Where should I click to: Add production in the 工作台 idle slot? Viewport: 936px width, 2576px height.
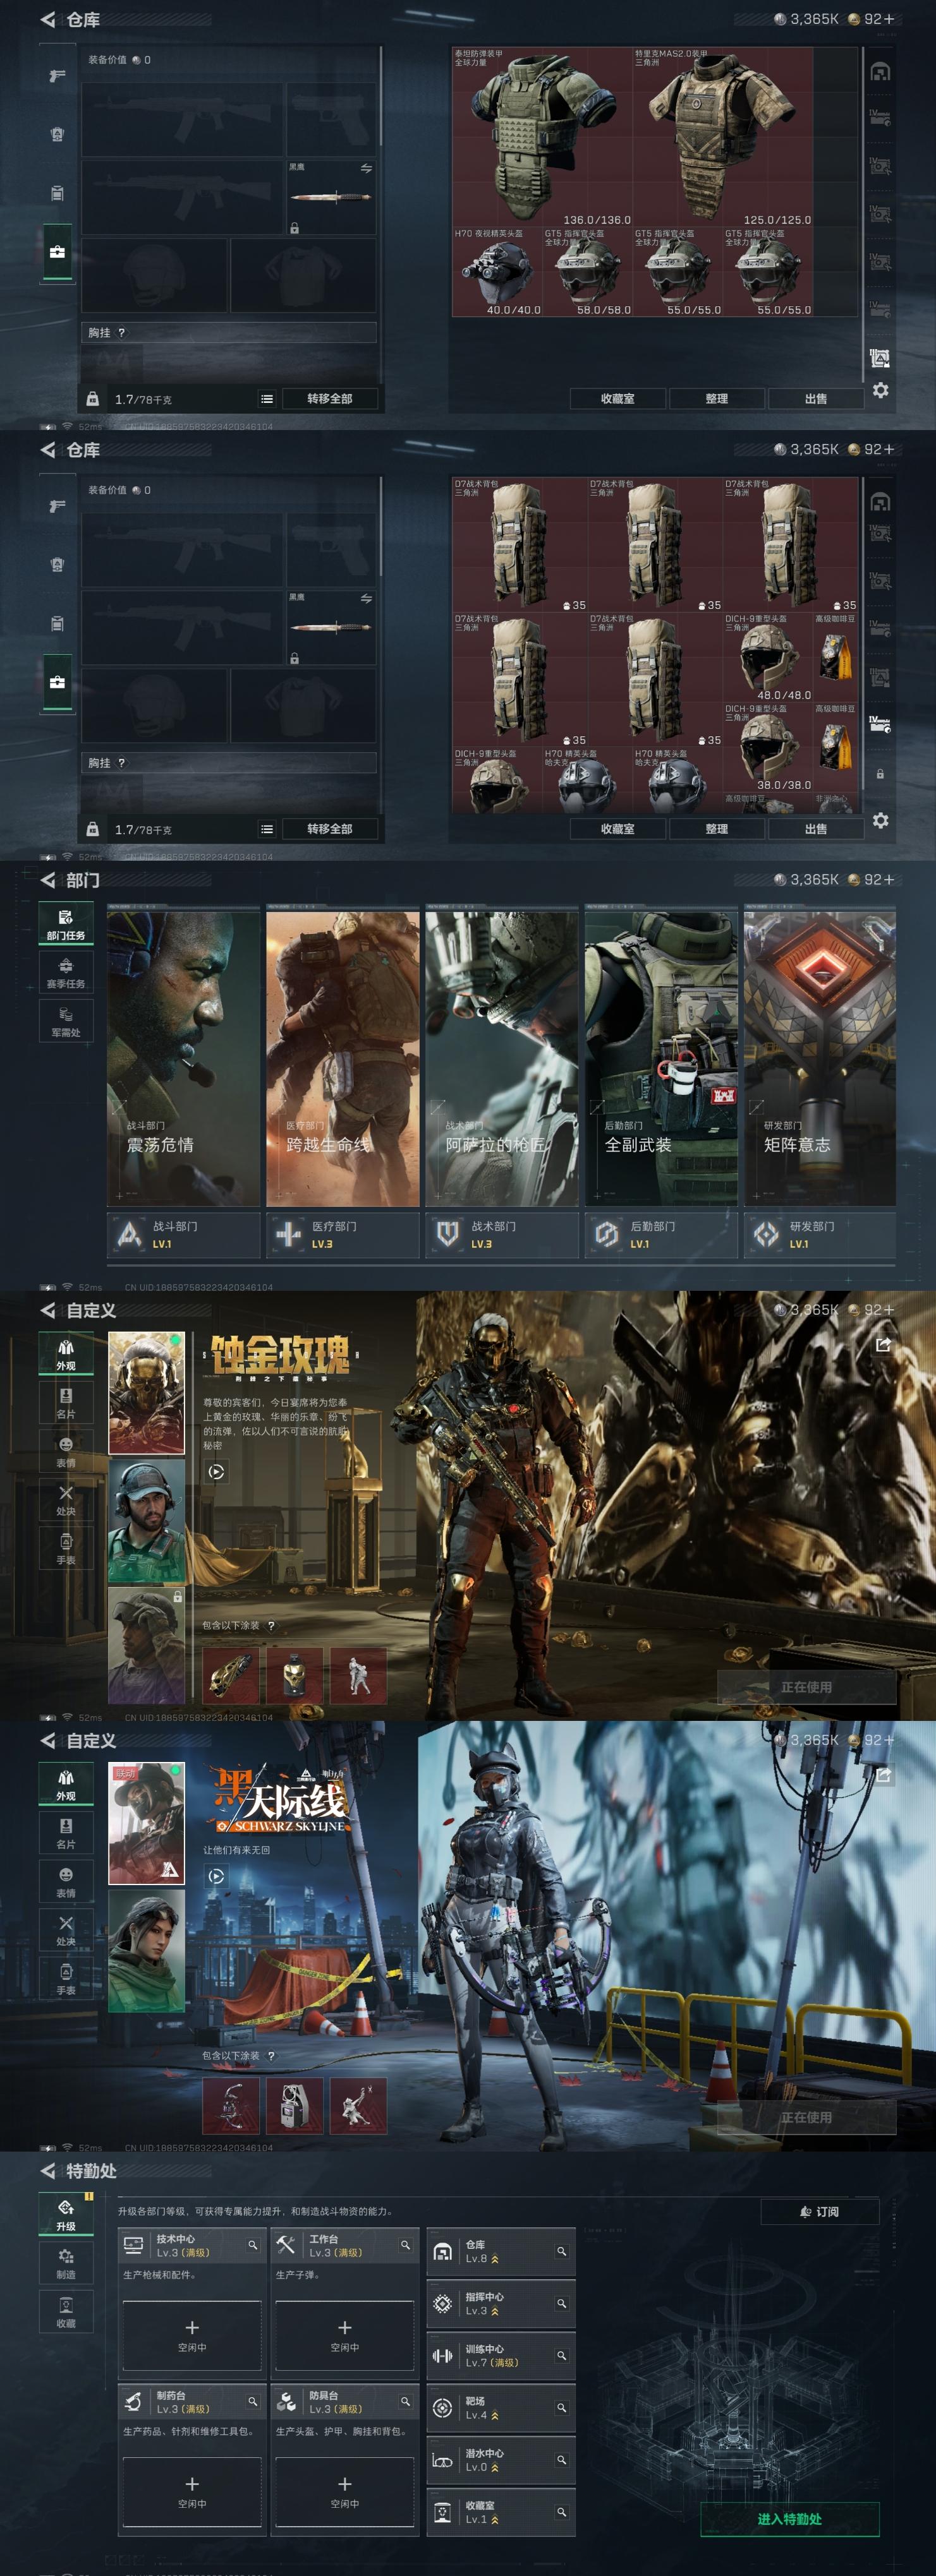pos(344,2335)
